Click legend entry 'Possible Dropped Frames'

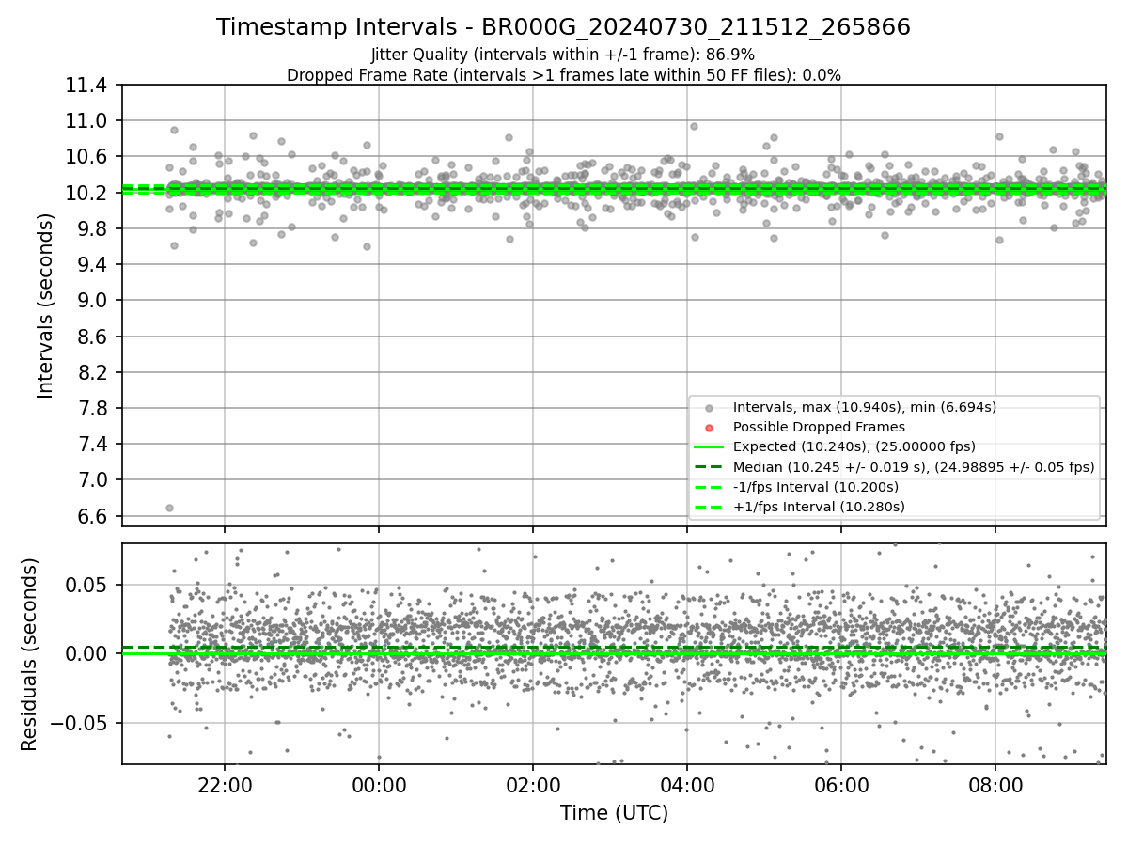coord(819,427)
